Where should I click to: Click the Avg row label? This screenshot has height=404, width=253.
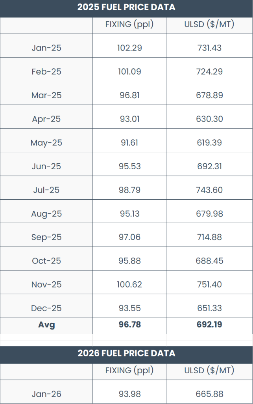click(46, 325)
